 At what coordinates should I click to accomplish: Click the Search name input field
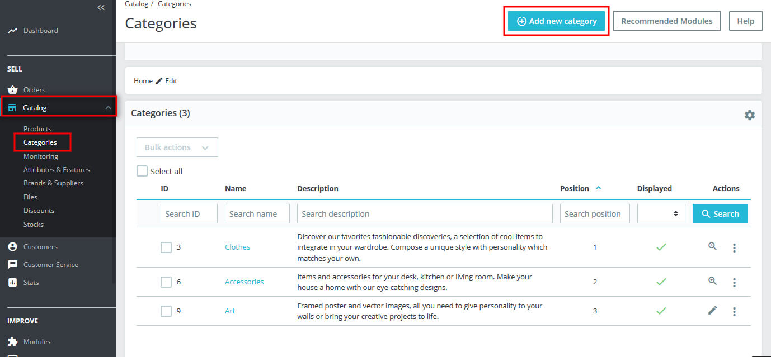[x=257, y=214]
